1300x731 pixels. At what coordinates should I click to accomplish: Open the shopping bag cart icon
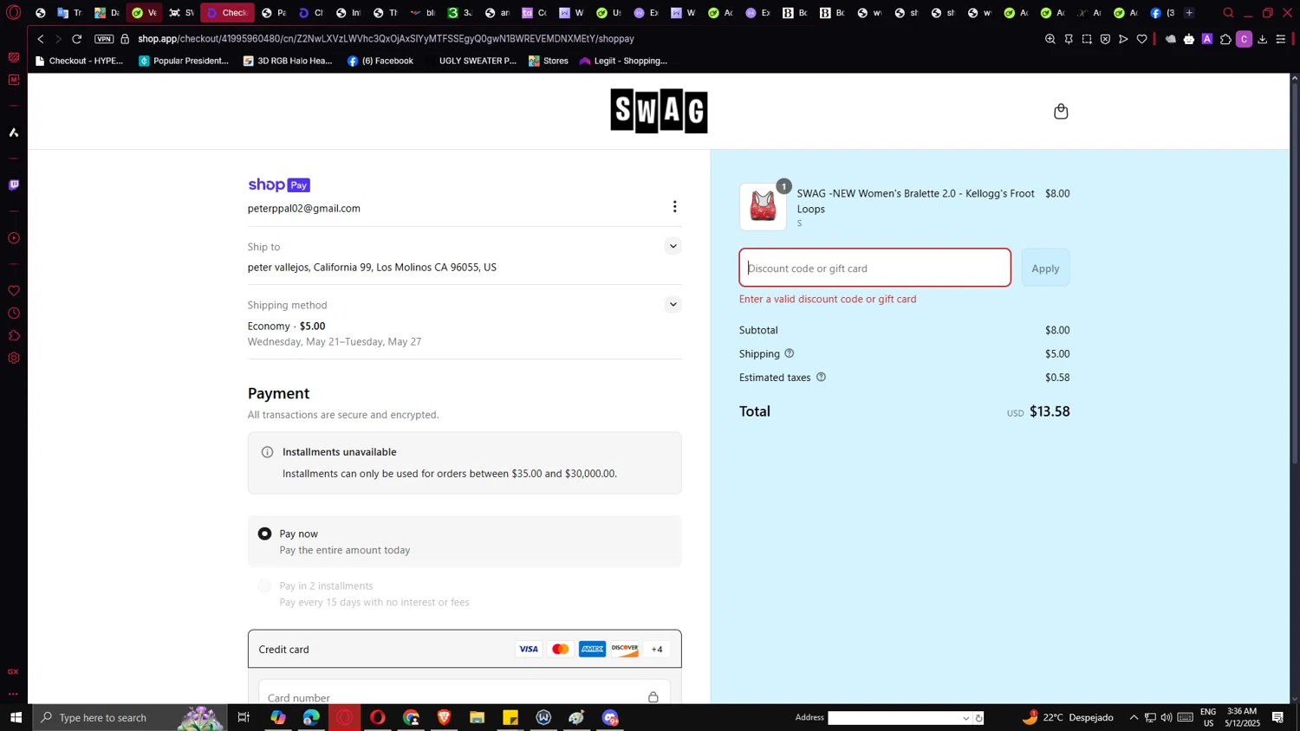(x=1061, y=111)
